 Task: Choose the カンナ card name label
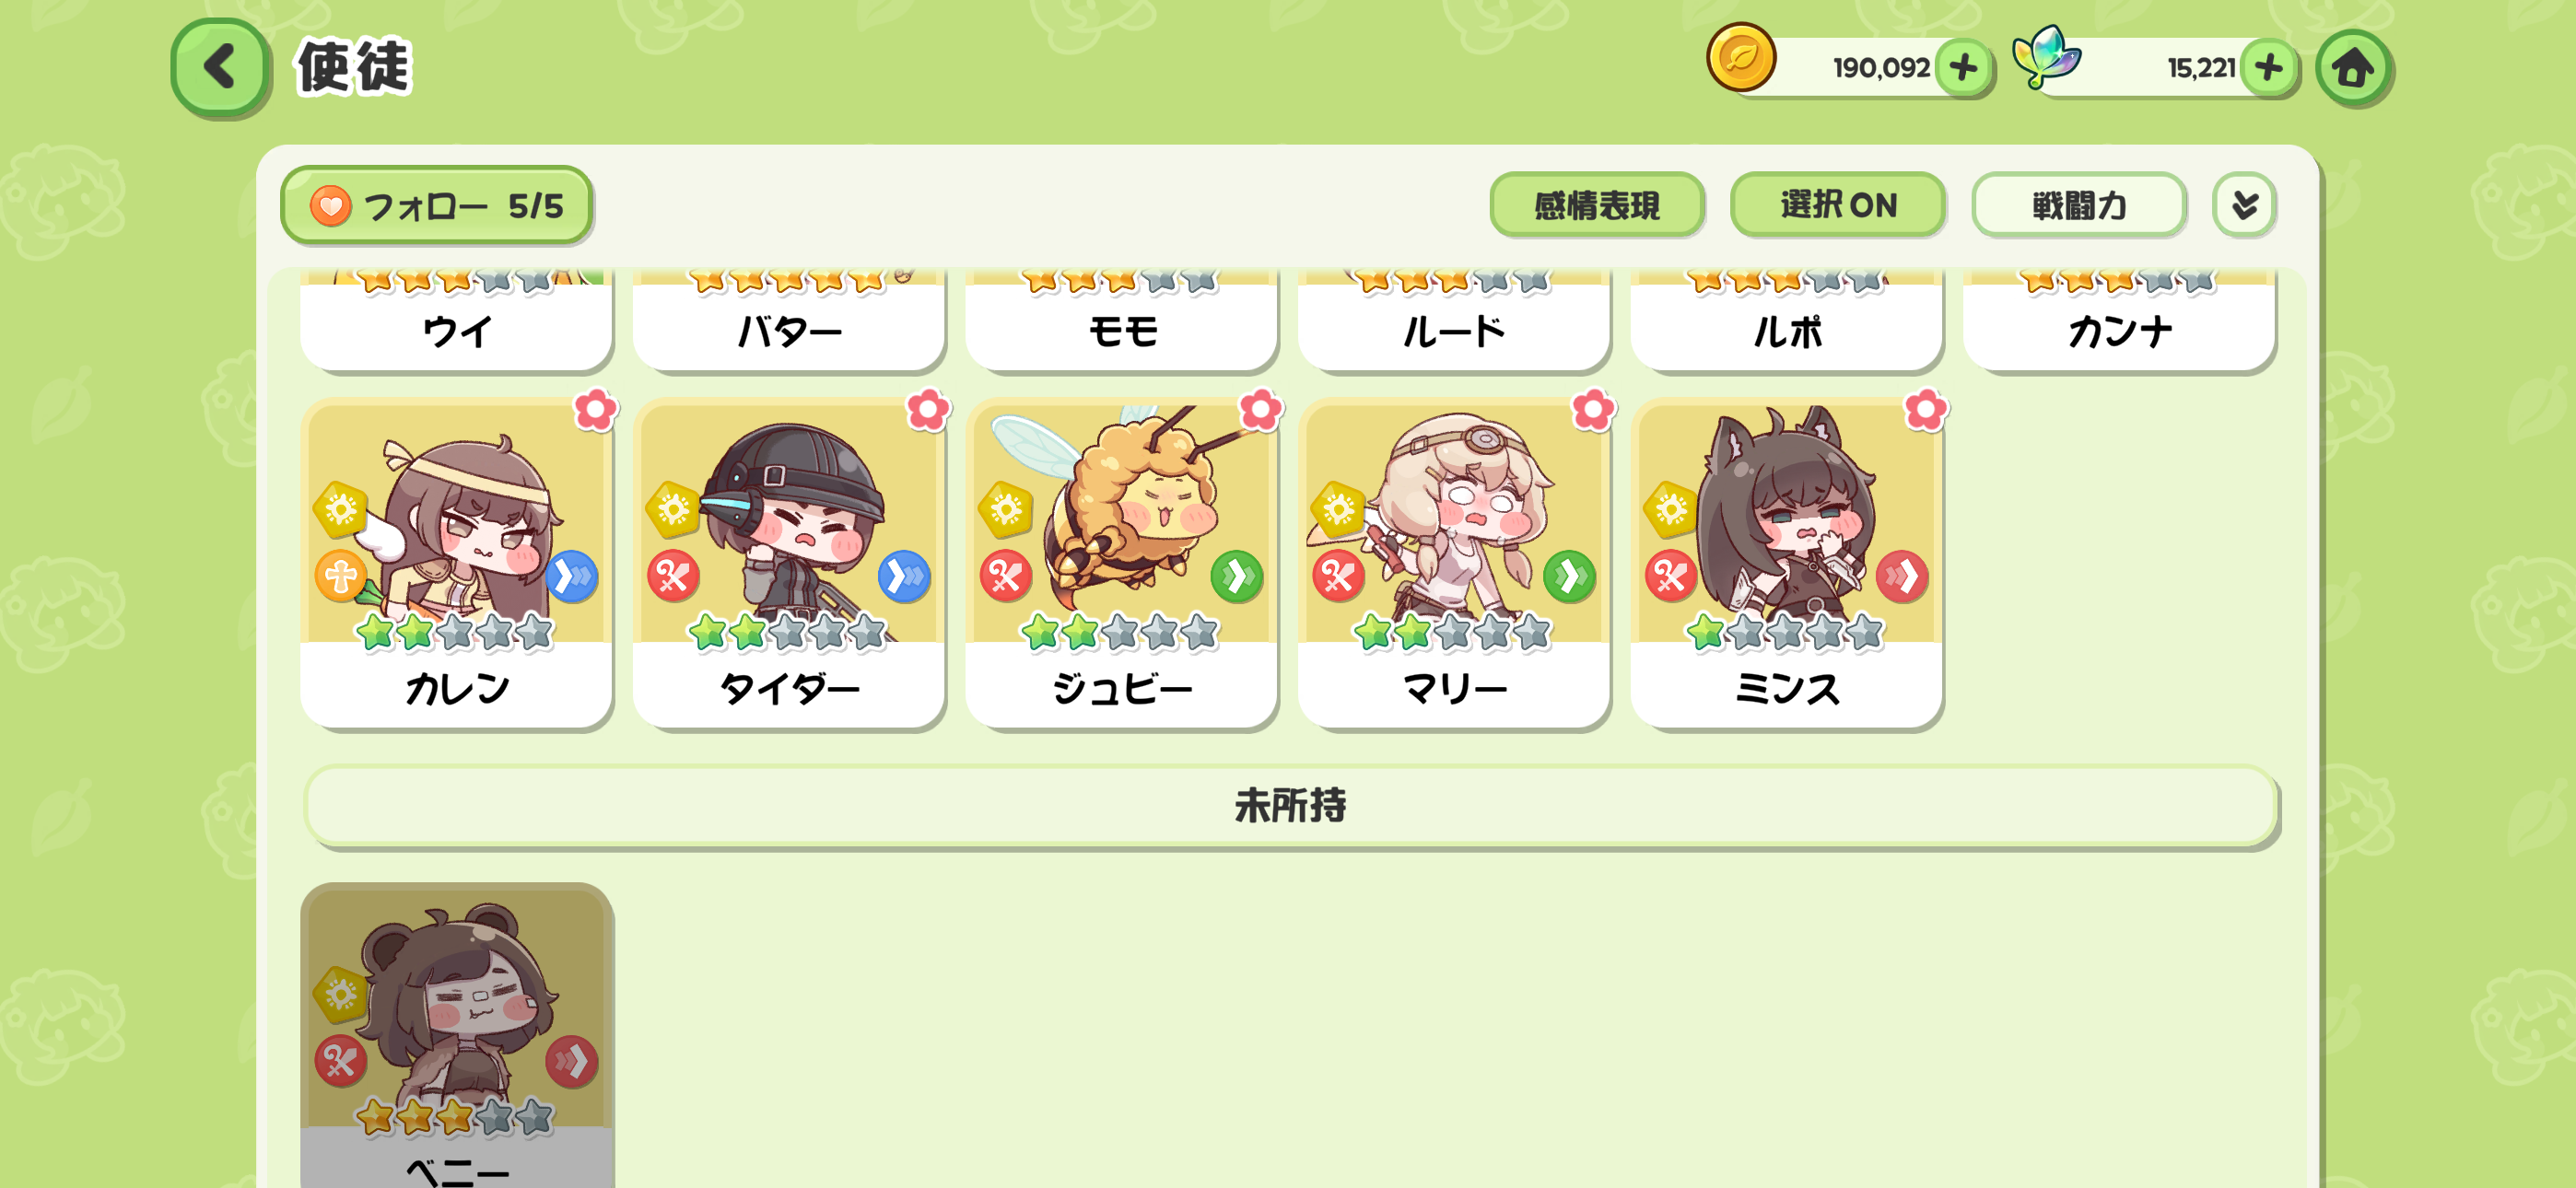click(2119, 331)
